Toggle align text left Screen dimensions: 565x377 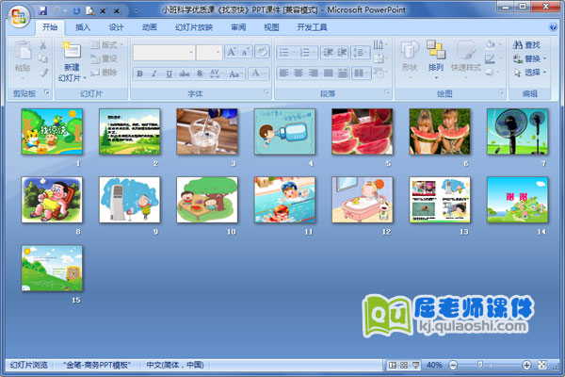(283, 74)
